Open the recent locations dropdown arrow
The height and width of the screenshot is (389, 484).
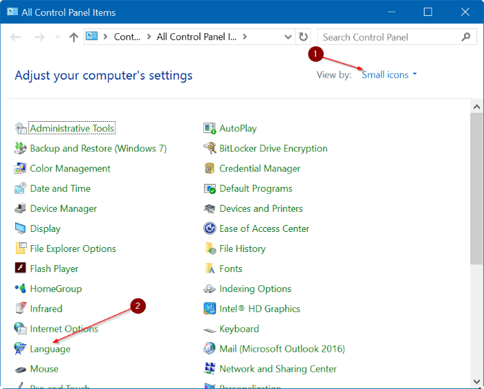pos(57,37)
